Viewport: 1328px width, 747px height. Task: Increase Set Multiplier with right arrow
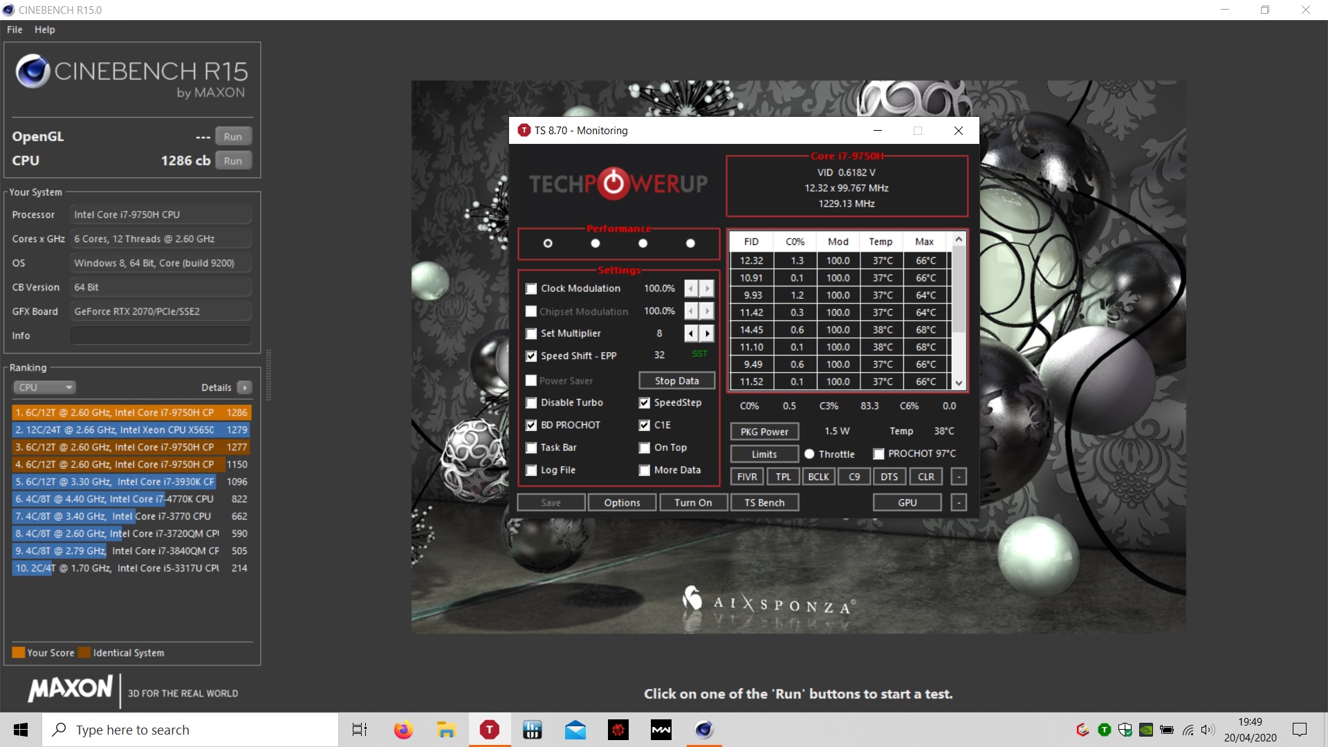click(706, 333)
